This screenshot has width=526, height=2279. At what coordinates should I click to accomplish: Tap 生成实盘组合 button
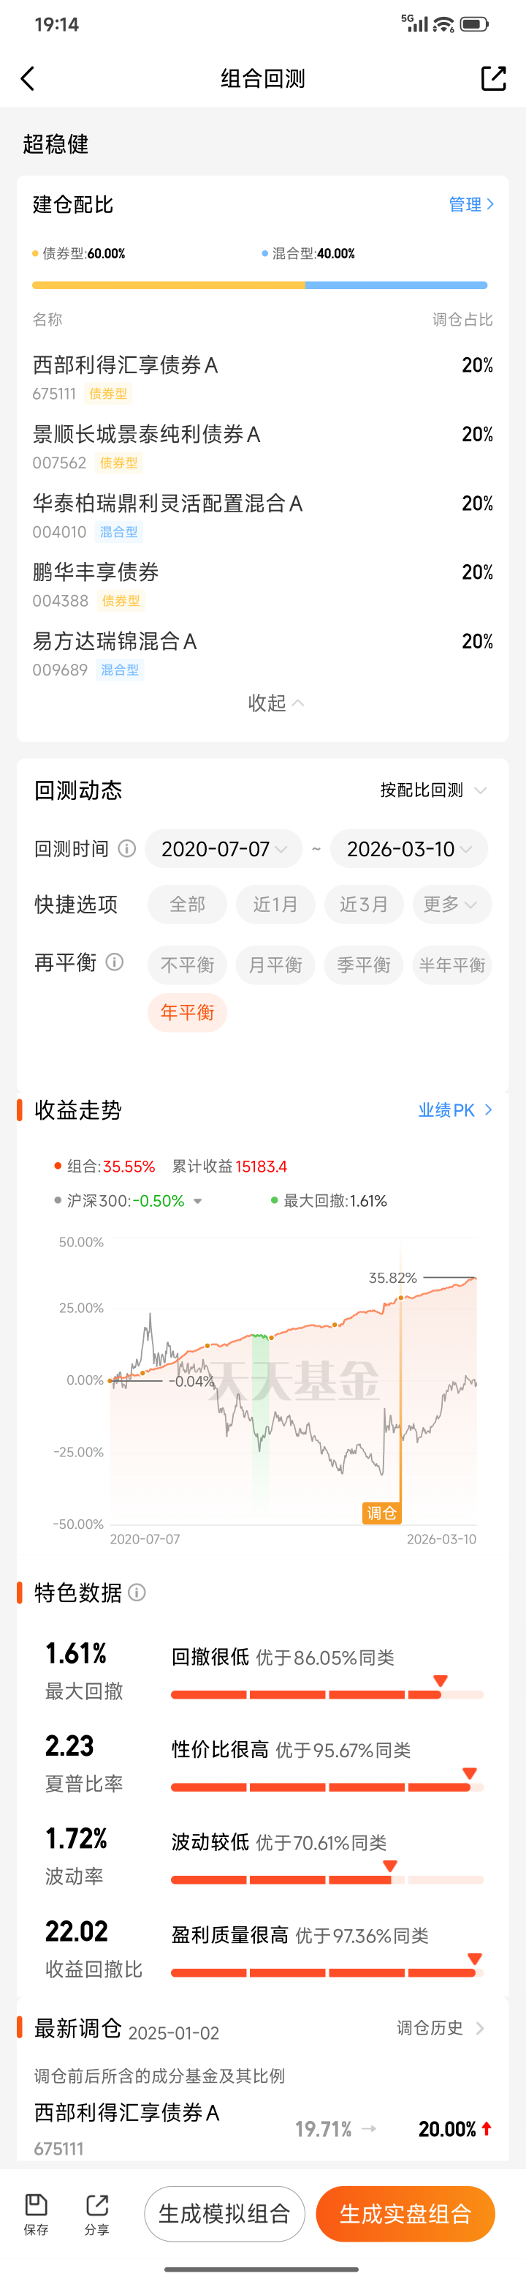(405, 2214)
